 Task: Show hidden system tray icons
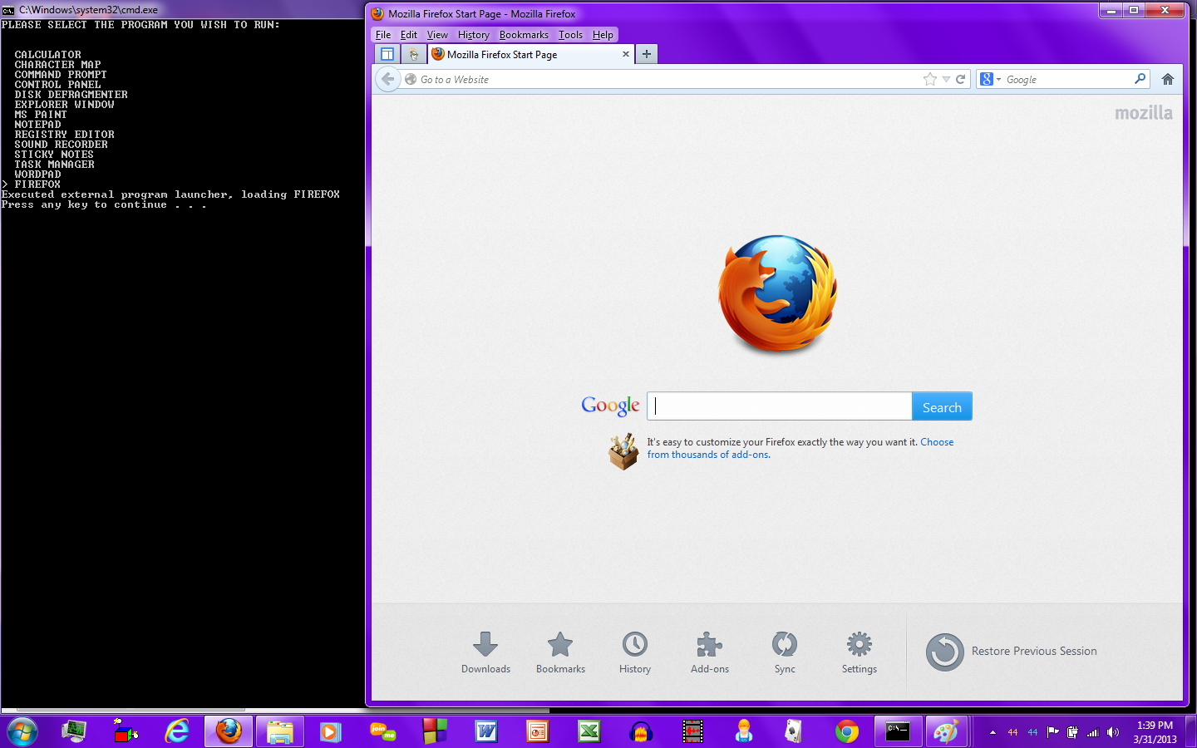(x=993, y=732)
